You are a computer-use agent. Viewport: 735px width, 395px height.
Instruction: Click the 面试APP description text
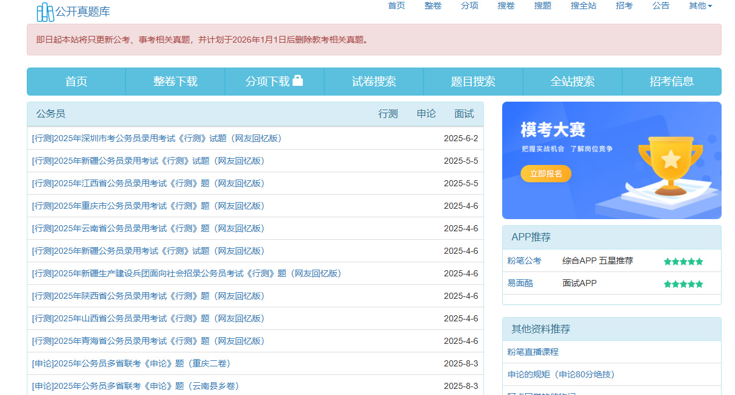click(580, 283)
